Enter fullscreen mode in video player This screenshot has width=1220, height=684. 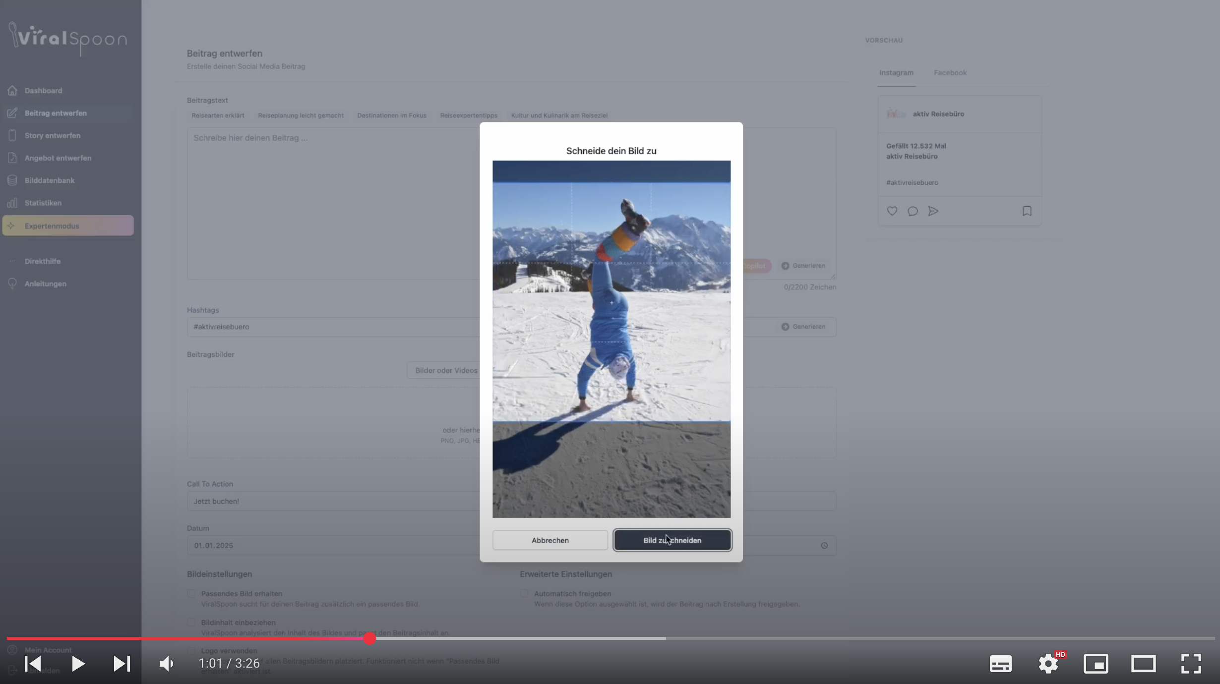click(1191, 663)
